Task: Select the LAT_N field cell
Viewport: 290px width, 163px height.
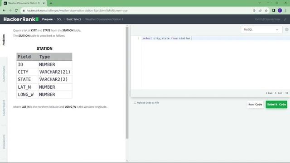Action: pyautogui.click(x=27, y=87)
